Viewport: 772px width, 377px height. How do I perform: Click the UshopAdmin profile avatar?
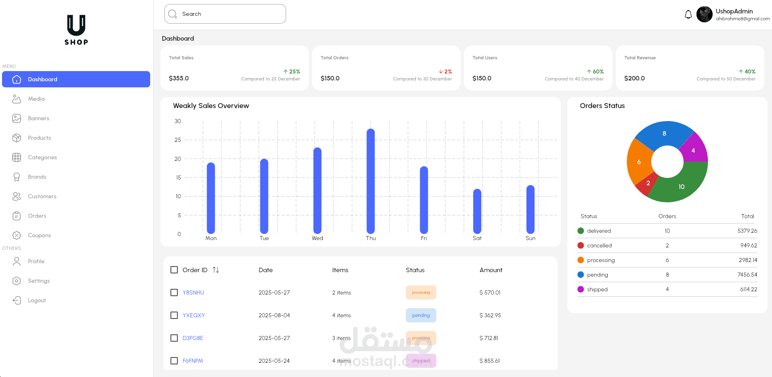coord(705,14)
